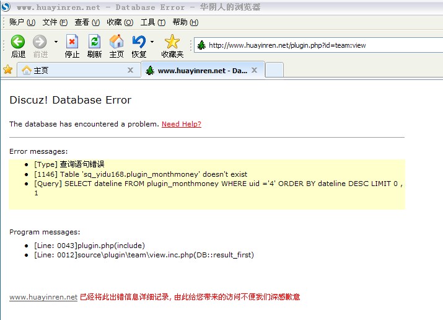Viewport: 443px width, 320px height.
Task: Click the Sogou browser logo in title bar
Action: tap(6, 6)
